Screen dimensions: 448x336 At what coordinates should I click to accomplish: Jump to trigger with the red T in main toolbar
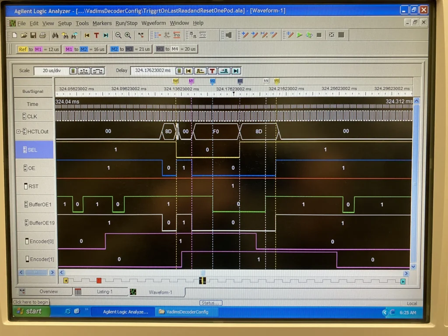pos(96,35)
